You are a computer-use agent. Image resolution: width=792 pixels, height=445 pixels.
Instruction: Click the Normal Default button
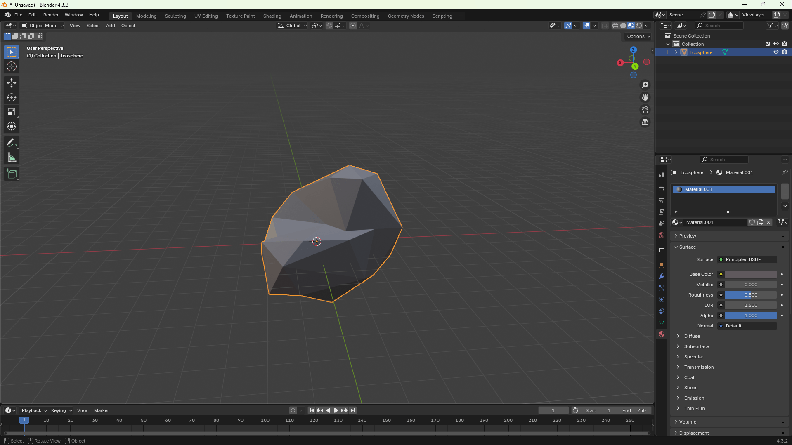[747, 326]
